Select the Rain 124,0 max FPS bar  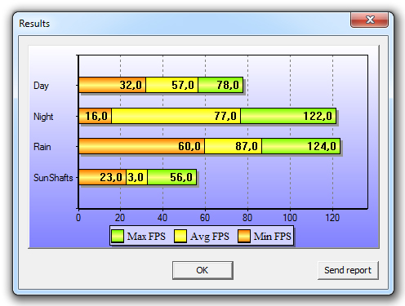(301, 146)
